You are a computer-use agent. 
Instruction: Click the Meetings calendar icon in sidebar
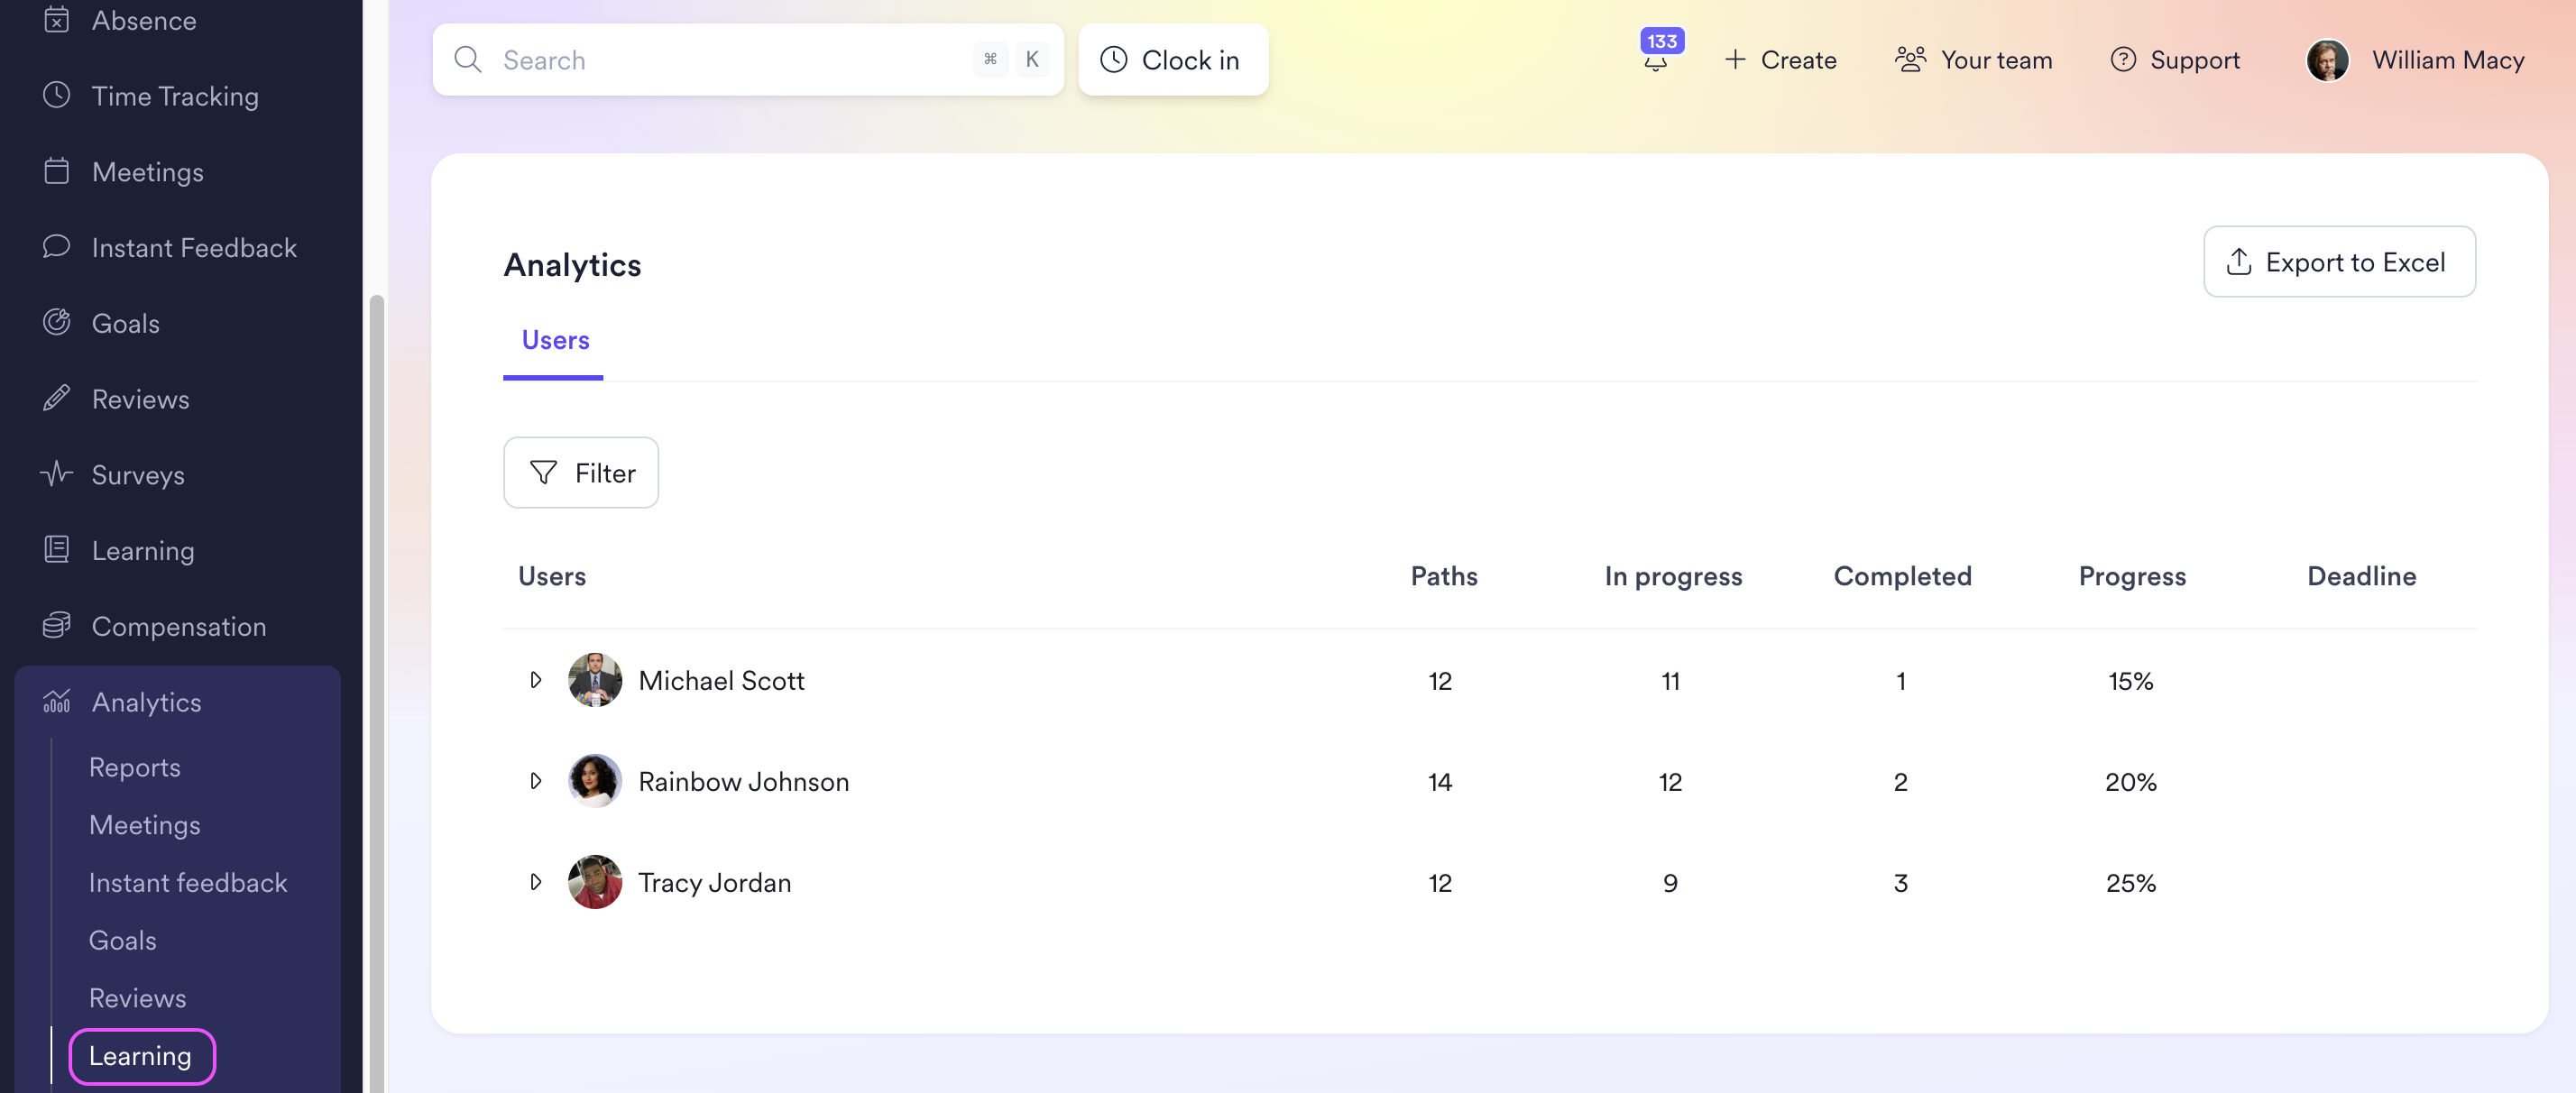pyautogui.click(x=57, y=171)
